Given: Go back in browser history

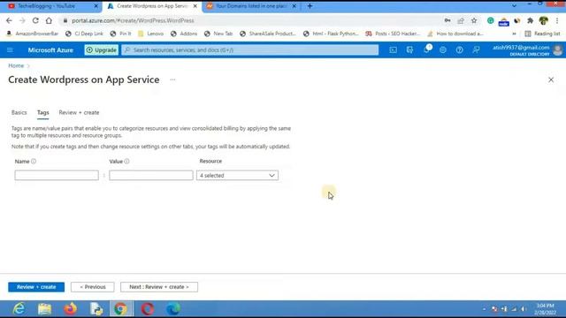Looking at the screenshot, I should (x=9, y=20).
